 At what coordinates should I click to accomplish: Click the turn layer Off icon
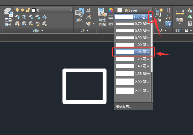click(x=17, y=17)
